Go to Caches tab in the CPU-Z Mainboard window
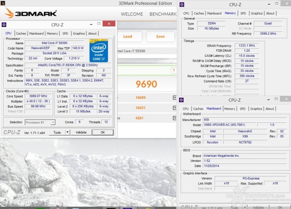The height and width of the screenshot is (209, 291). pos(198,109)
